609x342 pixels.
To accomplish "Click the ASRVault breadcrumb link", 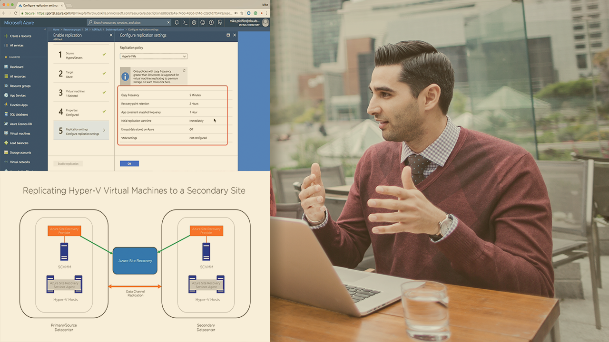I will click(x=98, y=29).
